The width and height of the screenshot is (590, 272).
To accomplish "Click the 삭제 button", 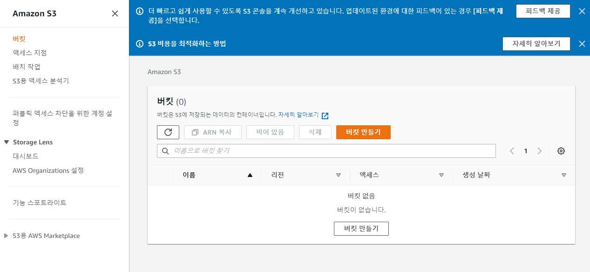I will 315,132.
